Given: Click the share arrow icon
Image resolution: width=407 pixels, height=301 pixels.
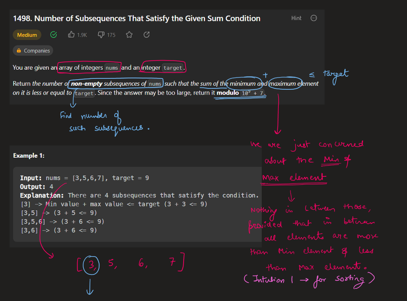Looking at the screenshot, I should pyautogui.click(x=147, y=35).
